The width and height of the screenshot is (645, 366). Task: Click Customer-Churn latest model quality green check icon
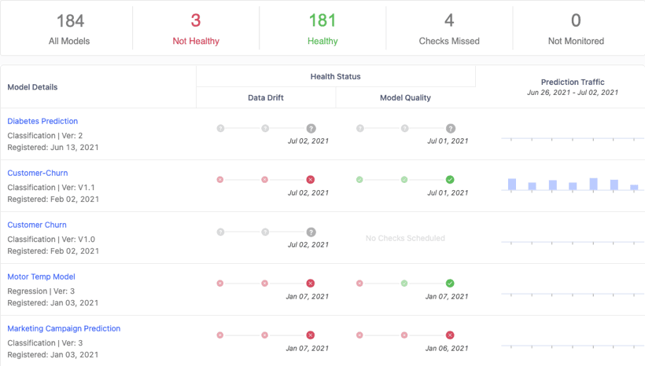click(450, 180)
